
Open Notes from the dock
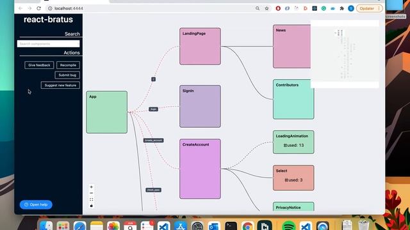coord(97,226)
